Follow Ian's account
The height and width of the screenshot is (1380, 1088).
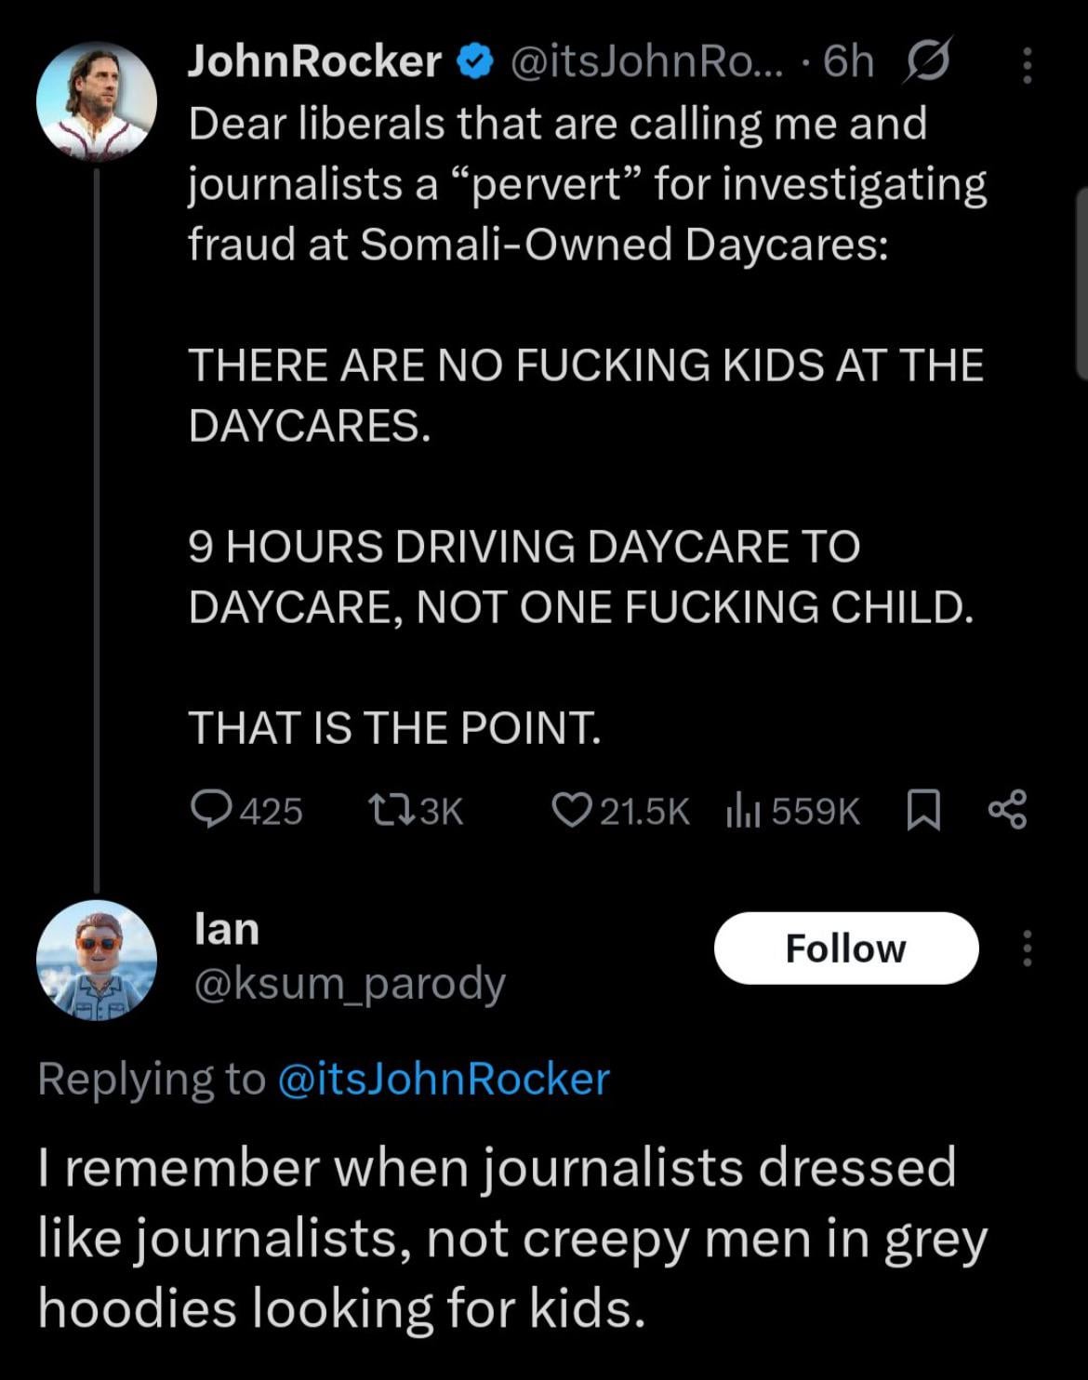click(x=845, y=949)
